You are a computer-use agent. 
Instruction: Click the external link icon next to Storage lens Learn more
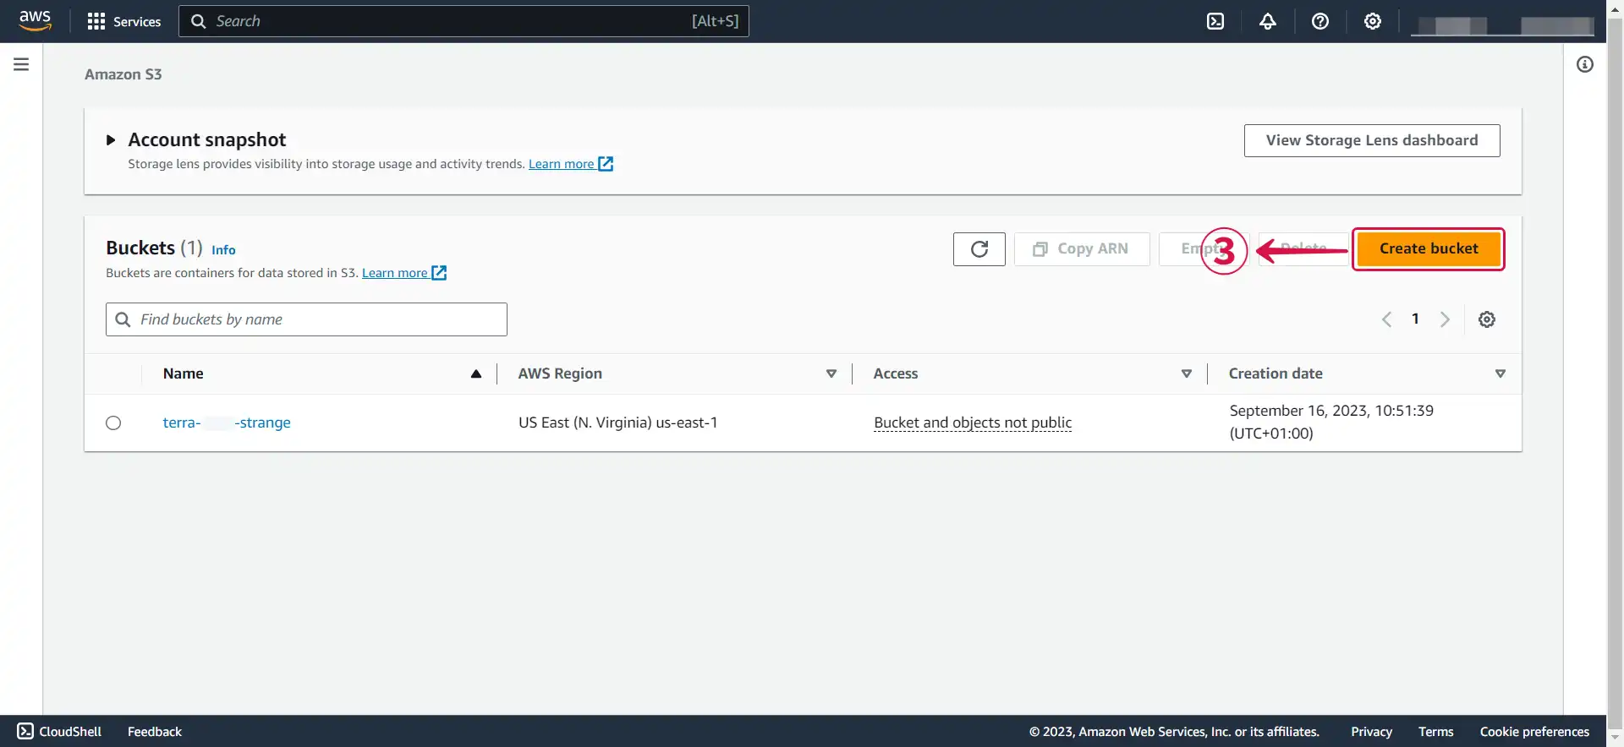[606, 164]
